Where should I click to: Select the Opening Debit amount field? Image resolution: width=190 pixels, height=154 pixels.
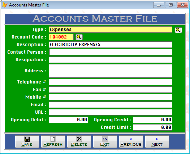click(69, 120)
